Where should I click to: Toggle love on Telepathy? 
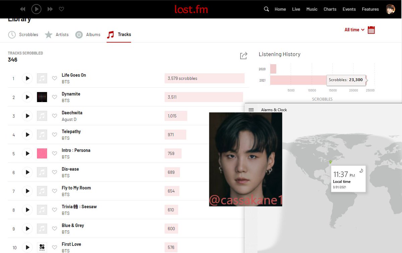(x=54, y=135)
